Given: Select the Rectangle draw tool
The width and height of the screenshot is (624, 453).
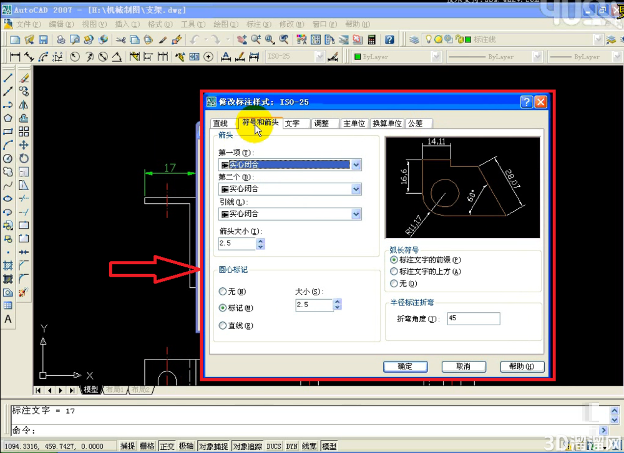Looking at the screenshot, I should (x=8, y=131).
